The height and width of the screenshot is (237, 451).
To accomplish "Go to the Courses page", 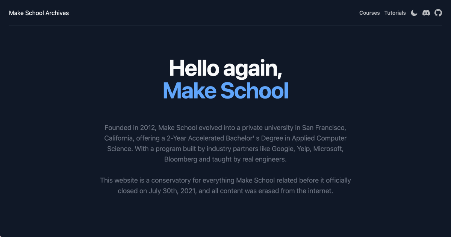I will [x=369, y=13].
